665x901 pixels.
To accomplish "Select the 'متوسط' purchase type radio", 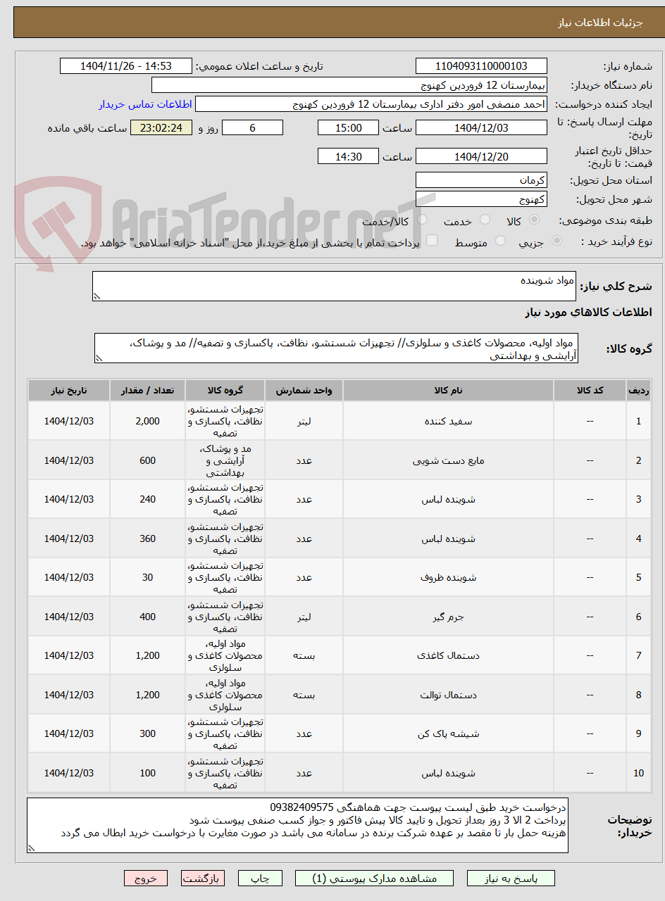I will [500, 241].
